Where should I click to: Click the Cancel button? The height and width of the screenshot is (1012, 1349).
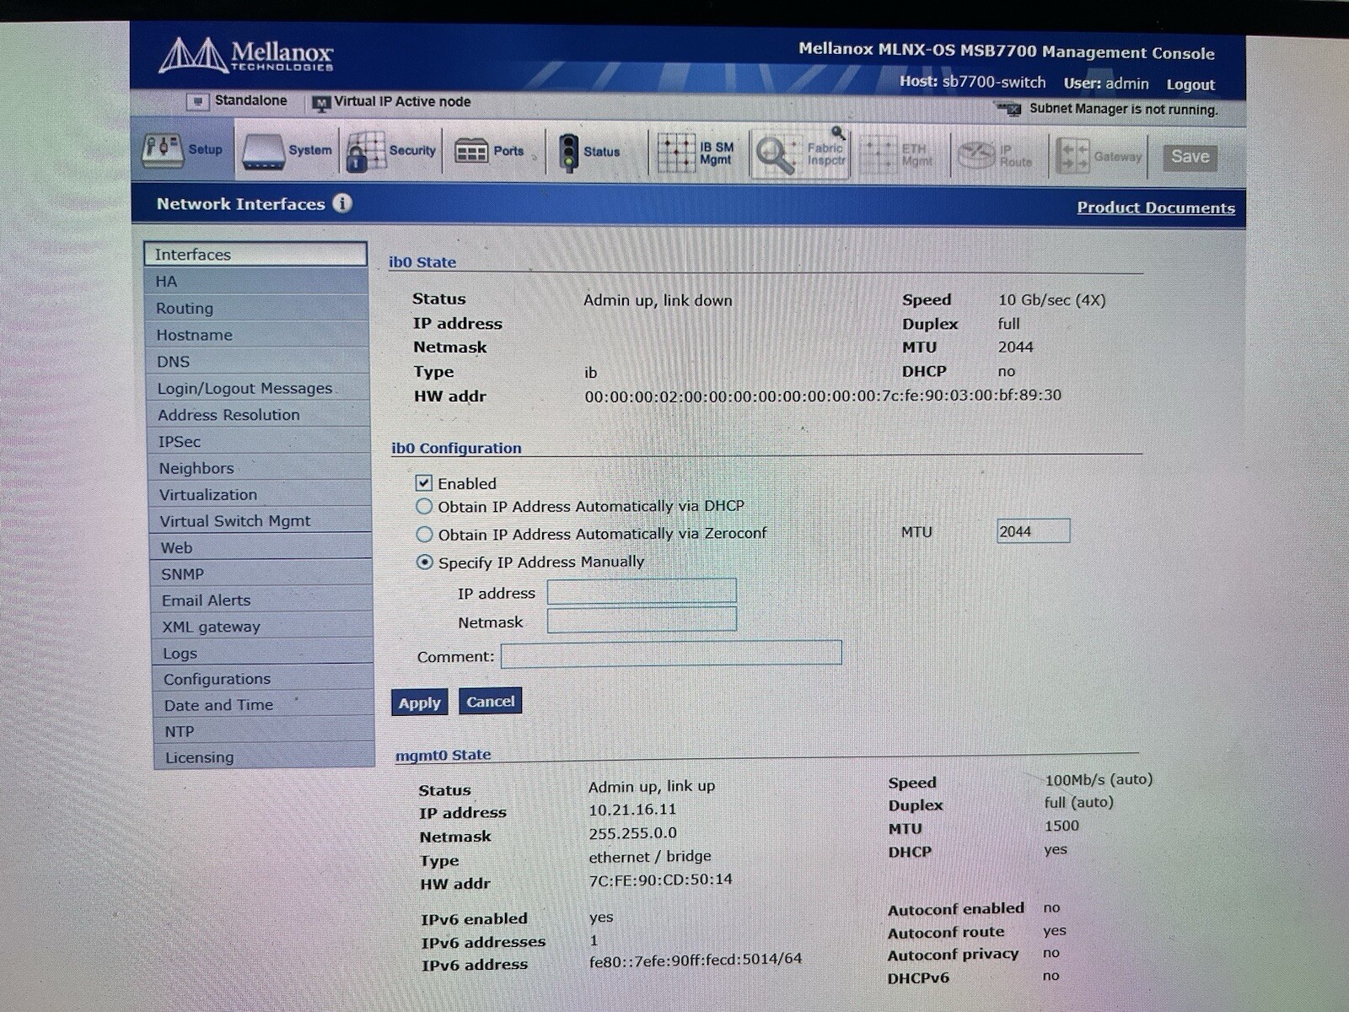[x=490, y=702]
